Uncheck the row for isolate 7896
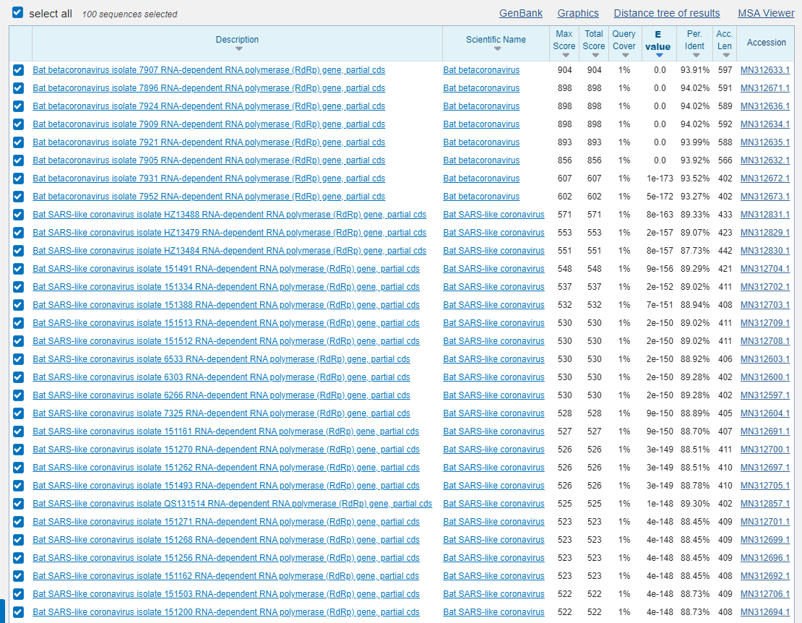Viewport: 802px width, 623px height. coord(18,88)
